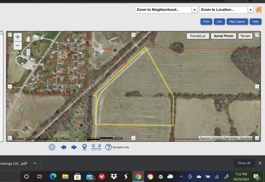Screen dimensions: 265x182
Task: Zoom out using the map minus icon
Action: point(17,46)
